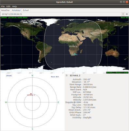Viewport: 129px width, 131px height.
Task: Select the ES'HAIL 2 satellite marker on the map
Action: (x=73, y=45)
